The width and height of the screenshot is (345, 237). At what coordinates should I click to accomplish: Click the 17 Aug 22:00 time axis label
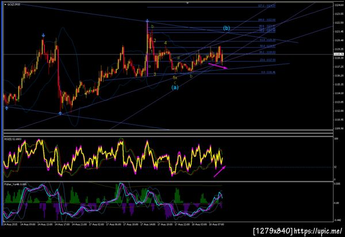182,224
